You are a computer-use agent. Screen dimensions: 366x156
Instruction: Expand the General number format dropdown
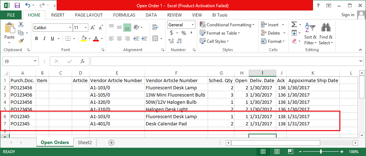coord(193,25)
